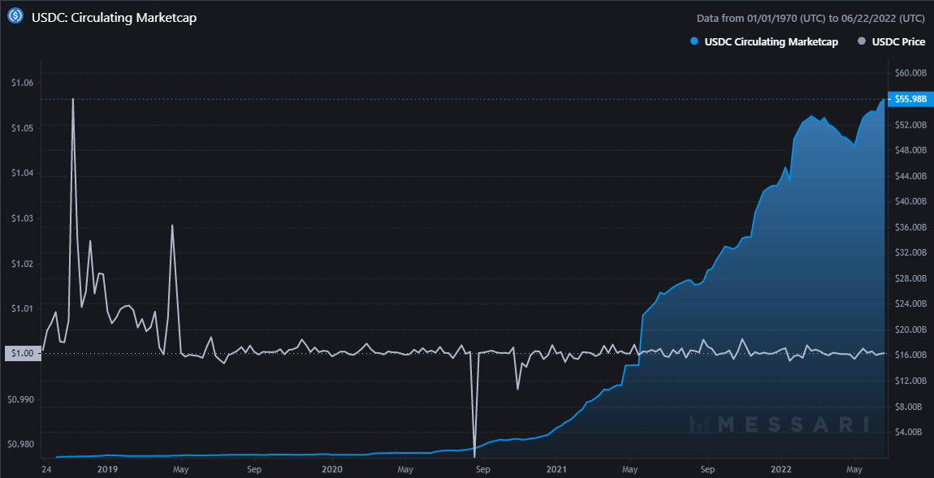Click the May label after 2021
This screenshot has height=478, width=934.
(630, 468)
